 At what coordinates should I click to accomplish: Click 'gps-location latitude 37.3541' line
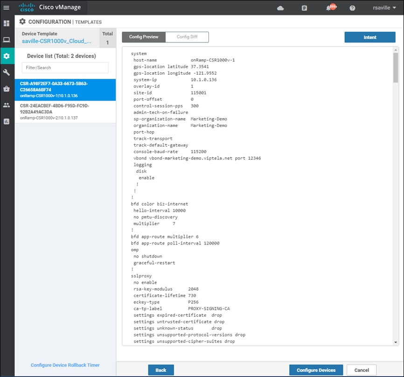171,66
